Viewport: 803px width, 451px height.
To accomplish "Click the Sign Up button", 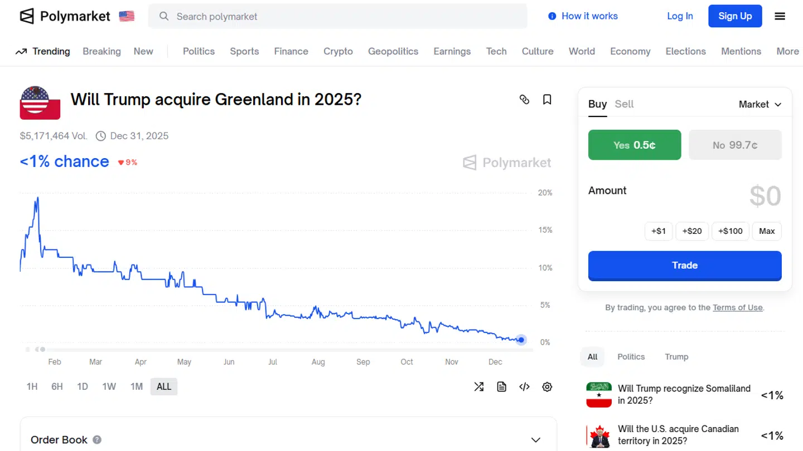I will [x=734, y=16].
